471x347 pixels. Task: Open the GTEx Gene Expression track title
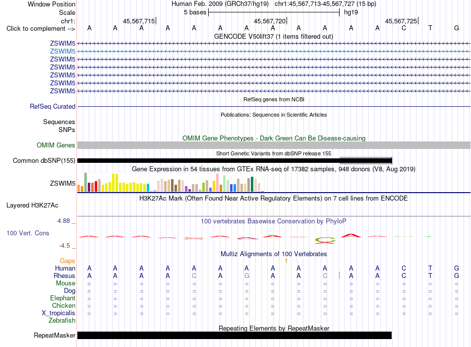pyautogui.click(x=274, y=169)
